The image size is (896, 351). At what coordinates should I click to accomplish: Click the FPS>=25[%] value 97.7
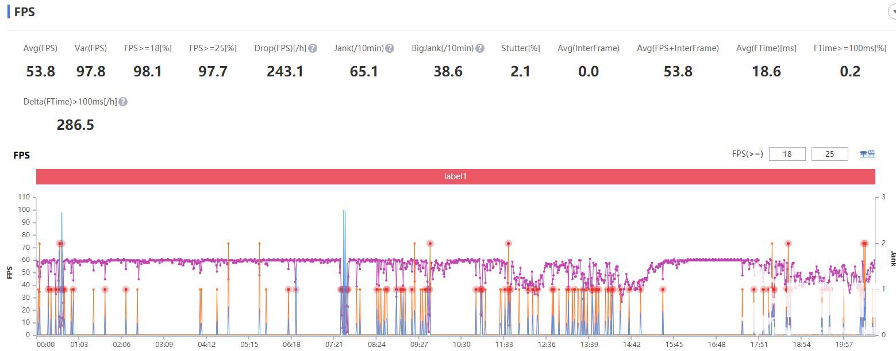[213, 72]
